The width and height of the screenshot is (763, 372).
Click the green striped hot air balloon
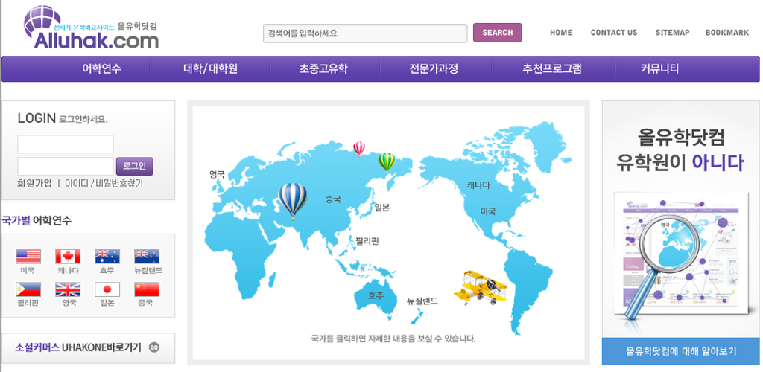coord(387,162)
